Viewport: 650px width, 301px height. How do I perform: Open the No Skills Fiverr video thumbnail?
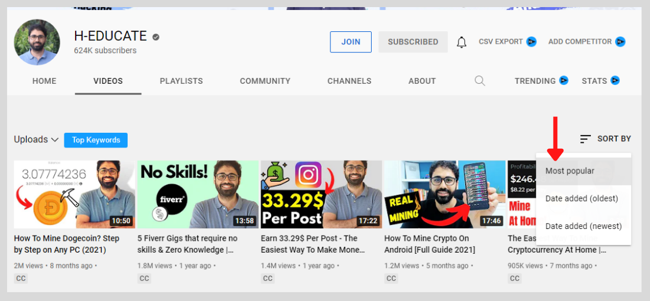tap(198, 194)
